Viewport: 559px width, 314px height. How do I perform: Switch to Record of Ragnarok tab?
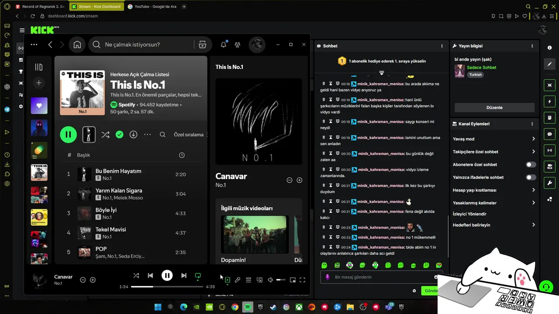40,7
